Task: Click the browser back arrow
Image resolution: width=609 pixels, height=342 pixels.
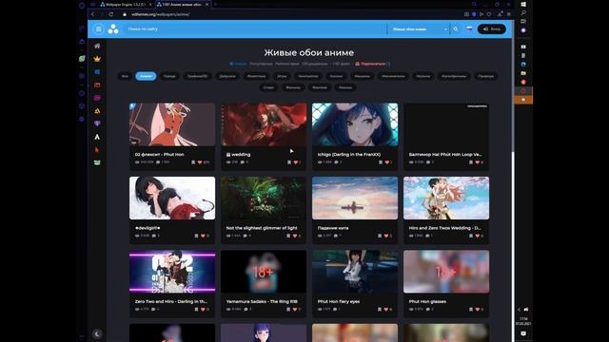Action: tap(93, 14)
